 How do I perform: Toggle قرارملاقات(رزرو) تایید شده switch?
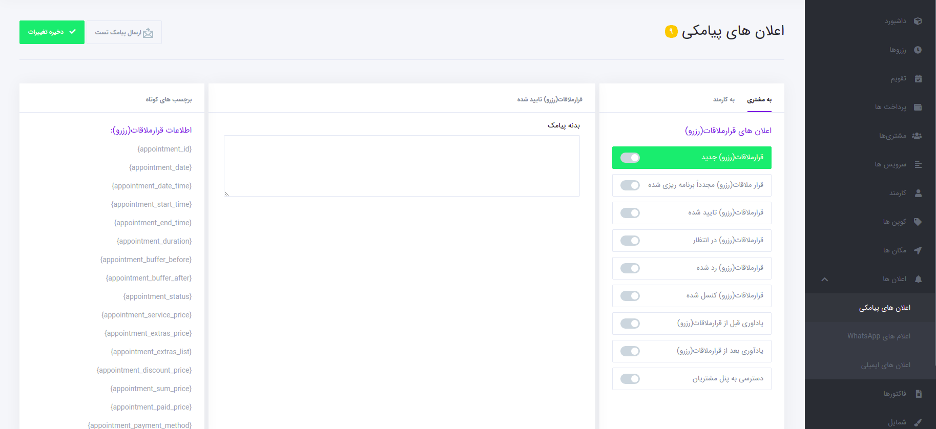click(x=630, y=213)
